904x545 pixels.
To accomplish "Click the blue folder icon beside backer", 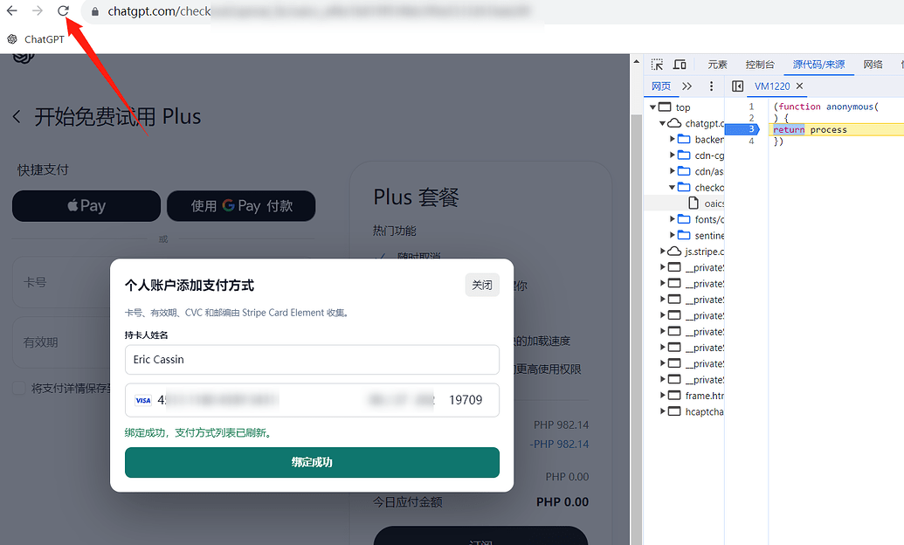I will point(685,139).
